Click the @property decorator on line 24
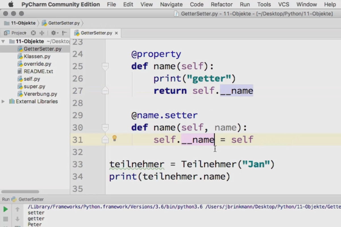The height and width of the screenshot is (227, 341). click(x=156, y=54)
